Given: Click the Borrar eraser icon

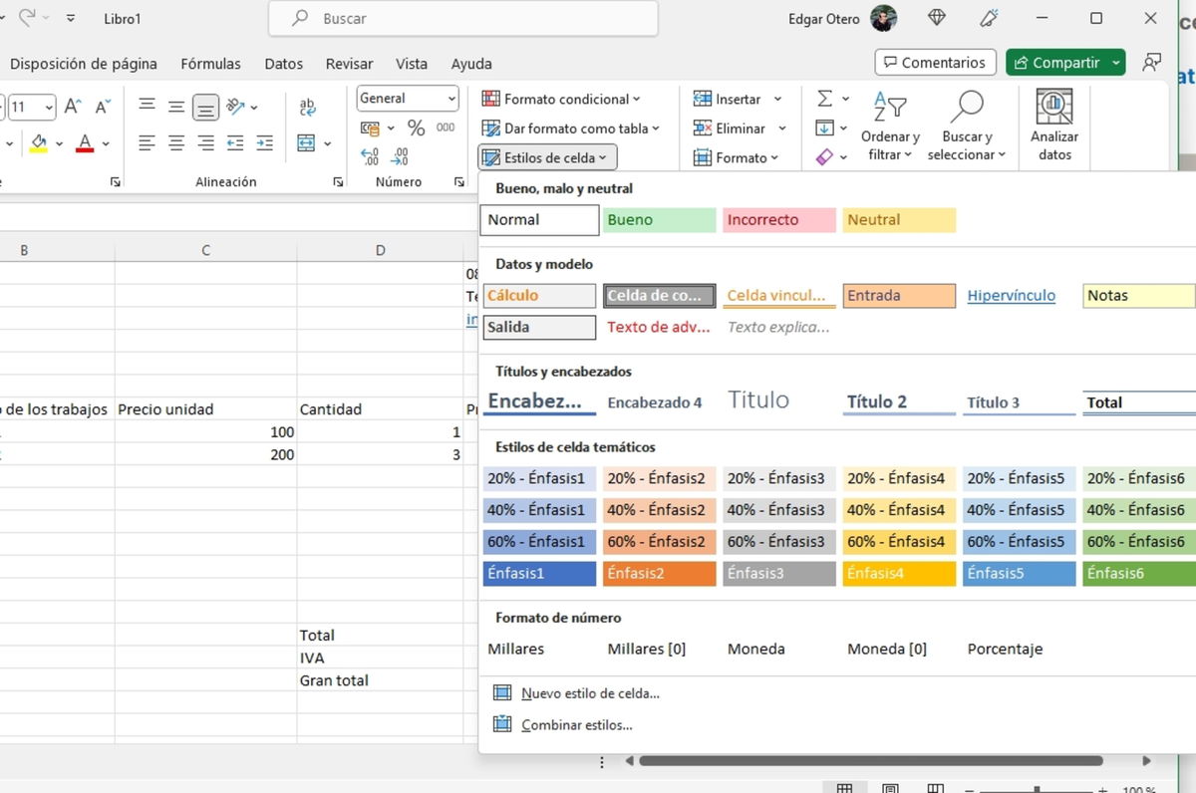Looking at the screenshot, I should click(x=823, y=156).
